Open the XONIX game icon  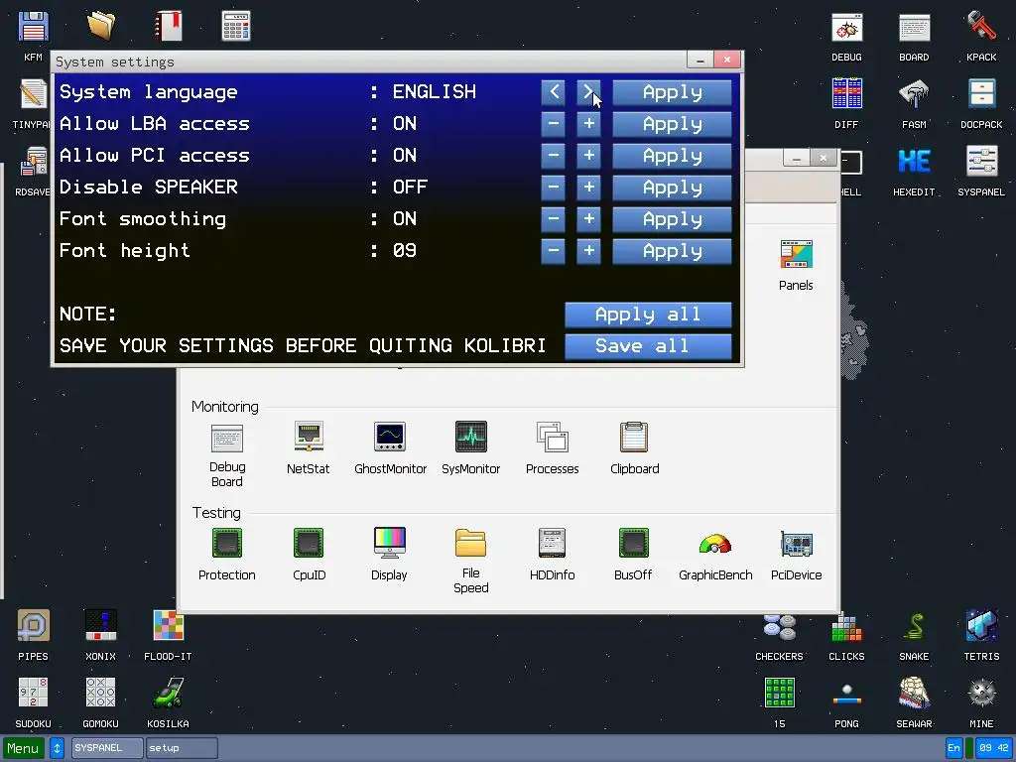click(101, 626)
